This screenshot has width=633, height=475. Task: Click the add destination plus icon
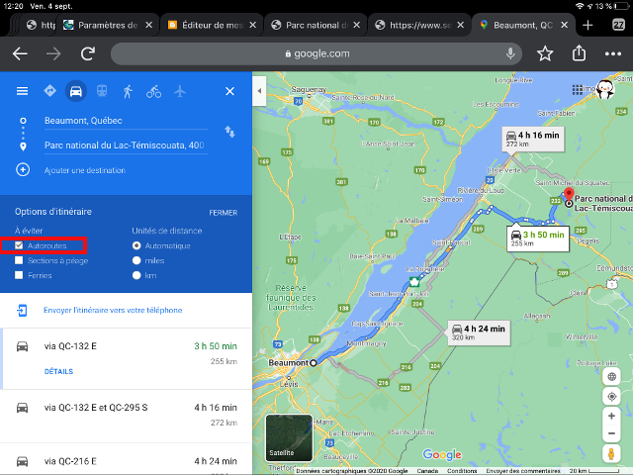click(23, 169)
